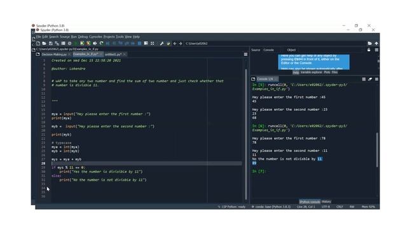Switch to Variable explorer tab
Image resolution: width=407 pixels, height=228 pixels.
(311, 72)
